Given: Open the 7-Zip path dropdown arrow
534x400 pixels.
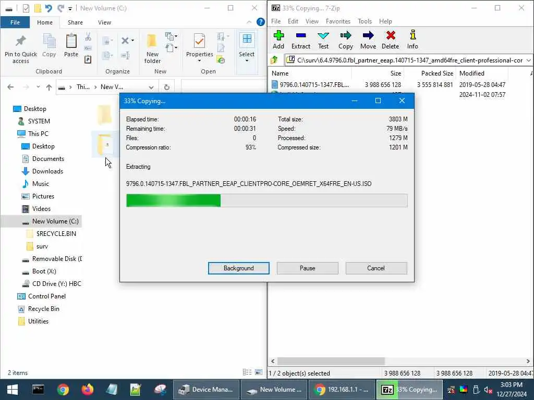Looking at the screenshot, I should point(528,60).
